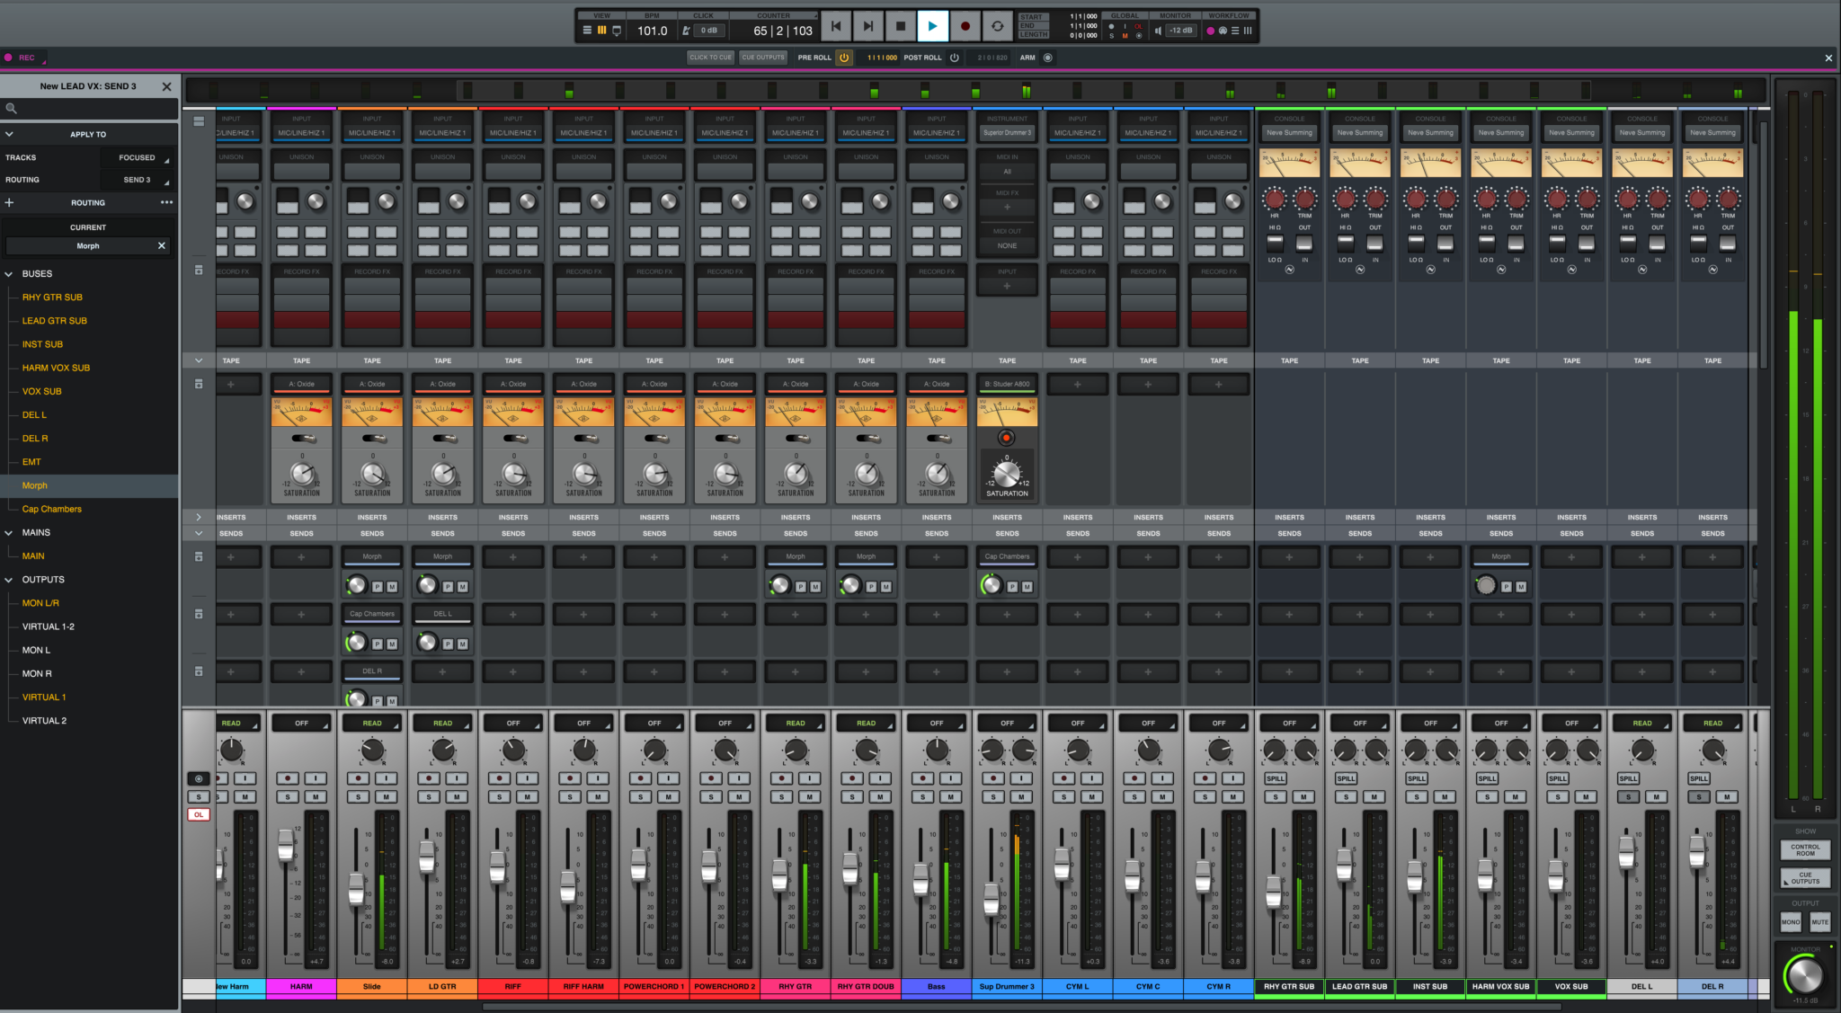Click the Rewind button in transport
The width and height of the screenshot is (1841, 1013).
tap(837, 28)
